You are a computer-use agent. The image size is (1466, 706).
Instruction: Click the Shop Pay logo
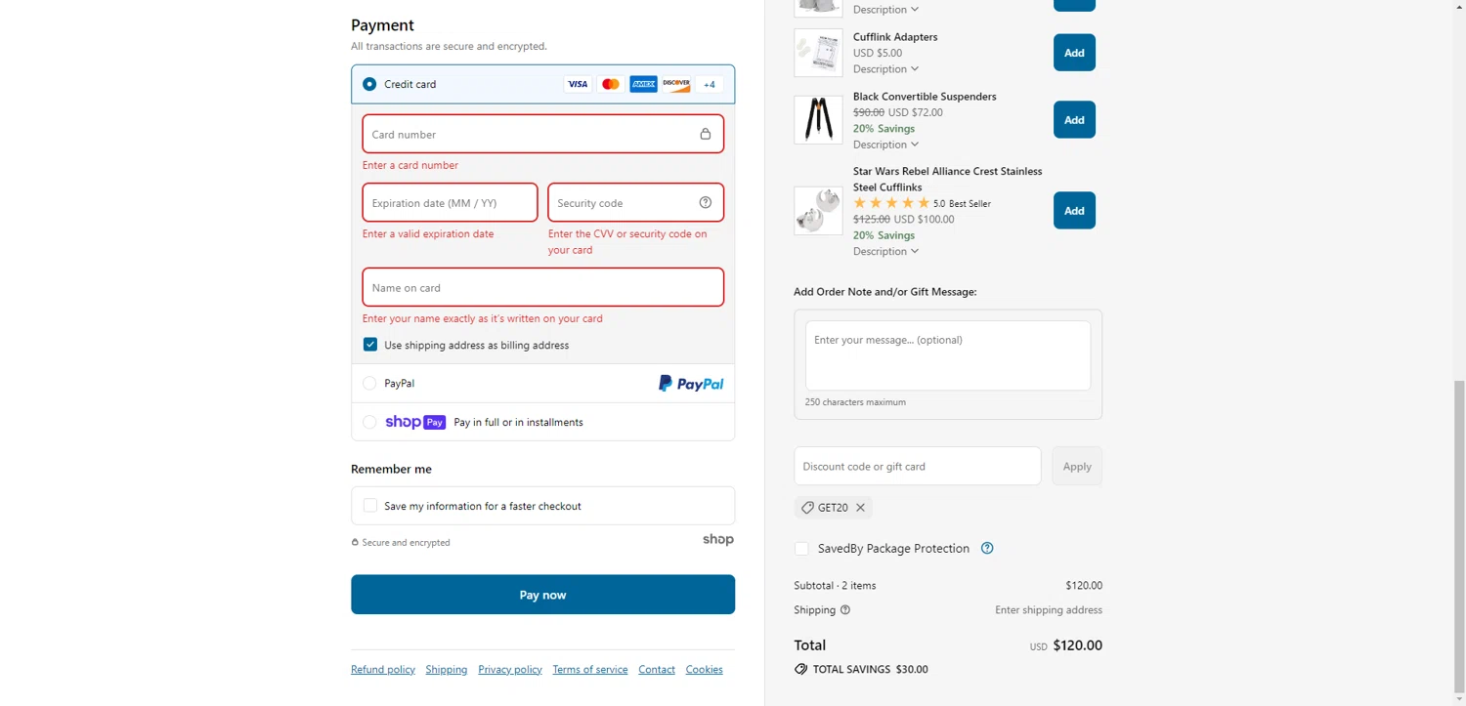pos(415,422)
